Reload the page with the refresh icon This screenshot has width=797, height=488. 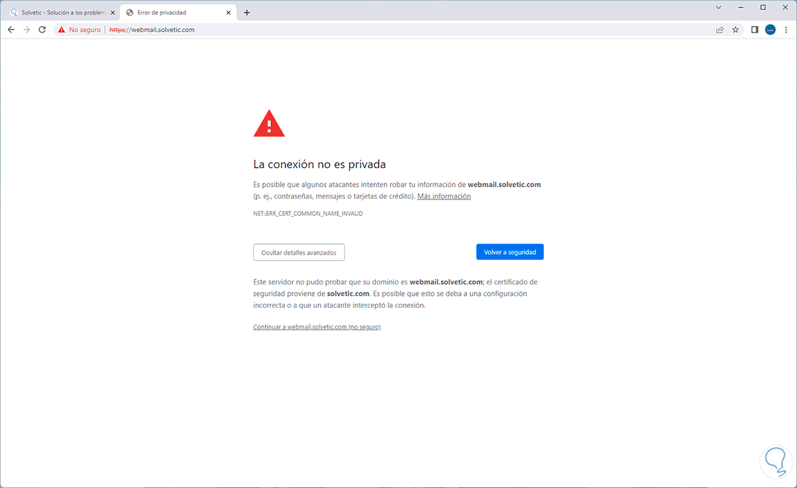tap(43, 29)
